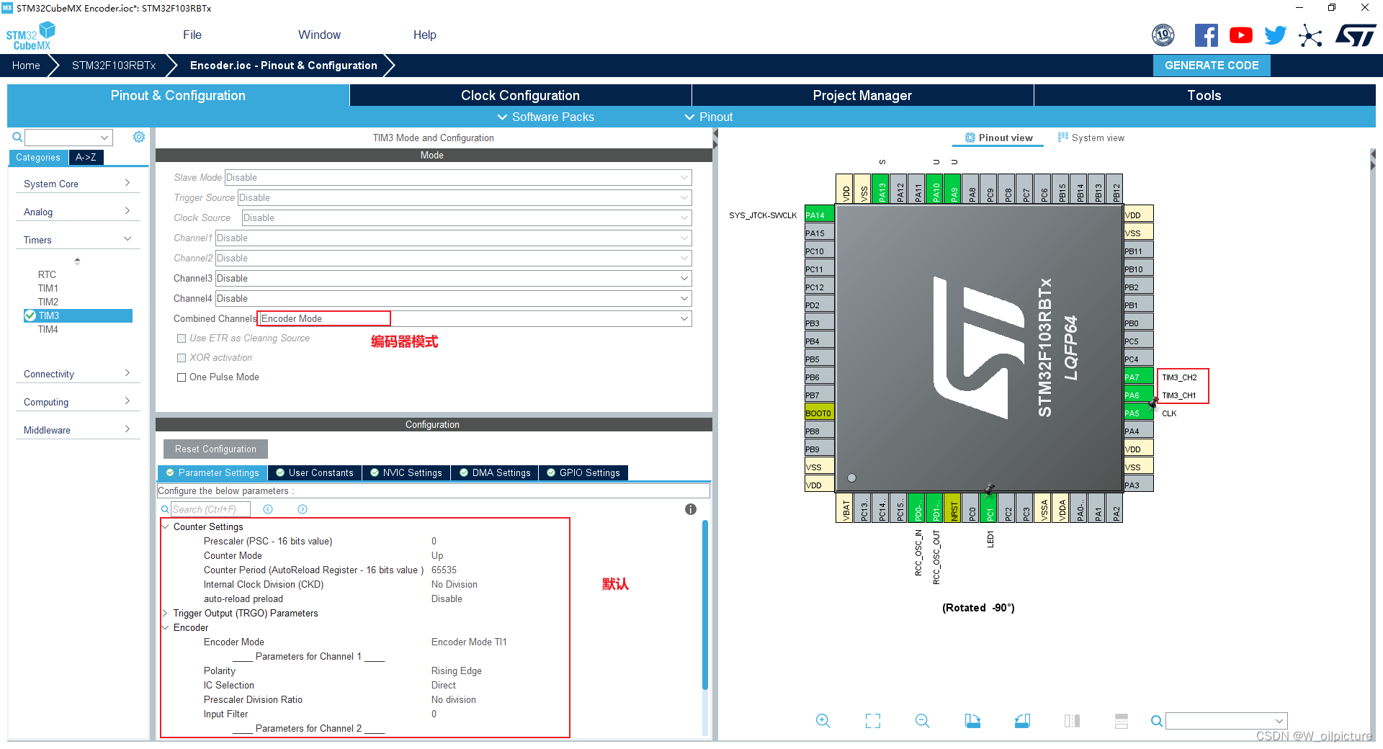Go to previous parameter search result
The height and width of the screenshot is (749, 1383).
click(268, 509)
